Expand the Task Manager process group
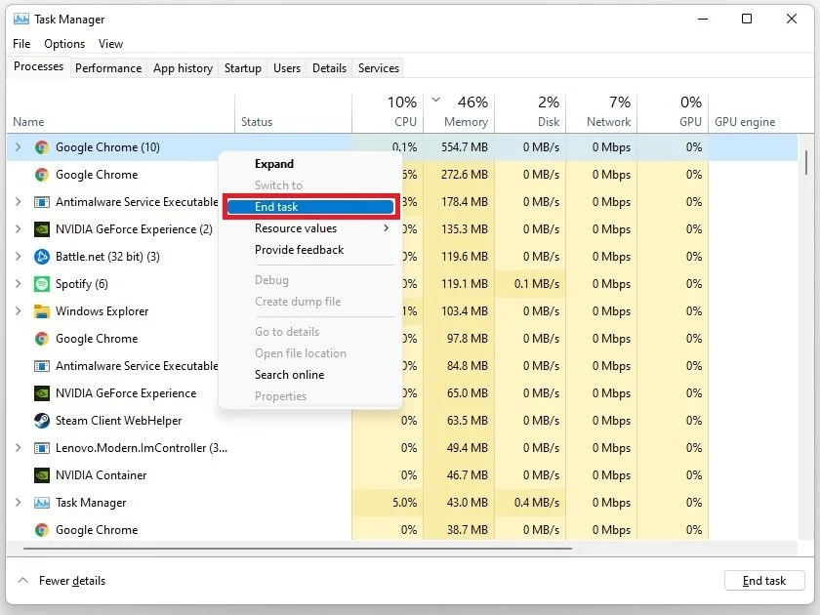The height and width of the screenshot is (615, 820). [x=19, y=503]
